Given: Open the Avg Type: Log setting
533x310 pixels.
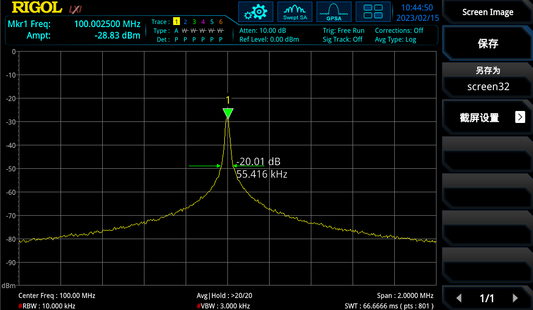Looking at the screenshot, I should (395, 40).
